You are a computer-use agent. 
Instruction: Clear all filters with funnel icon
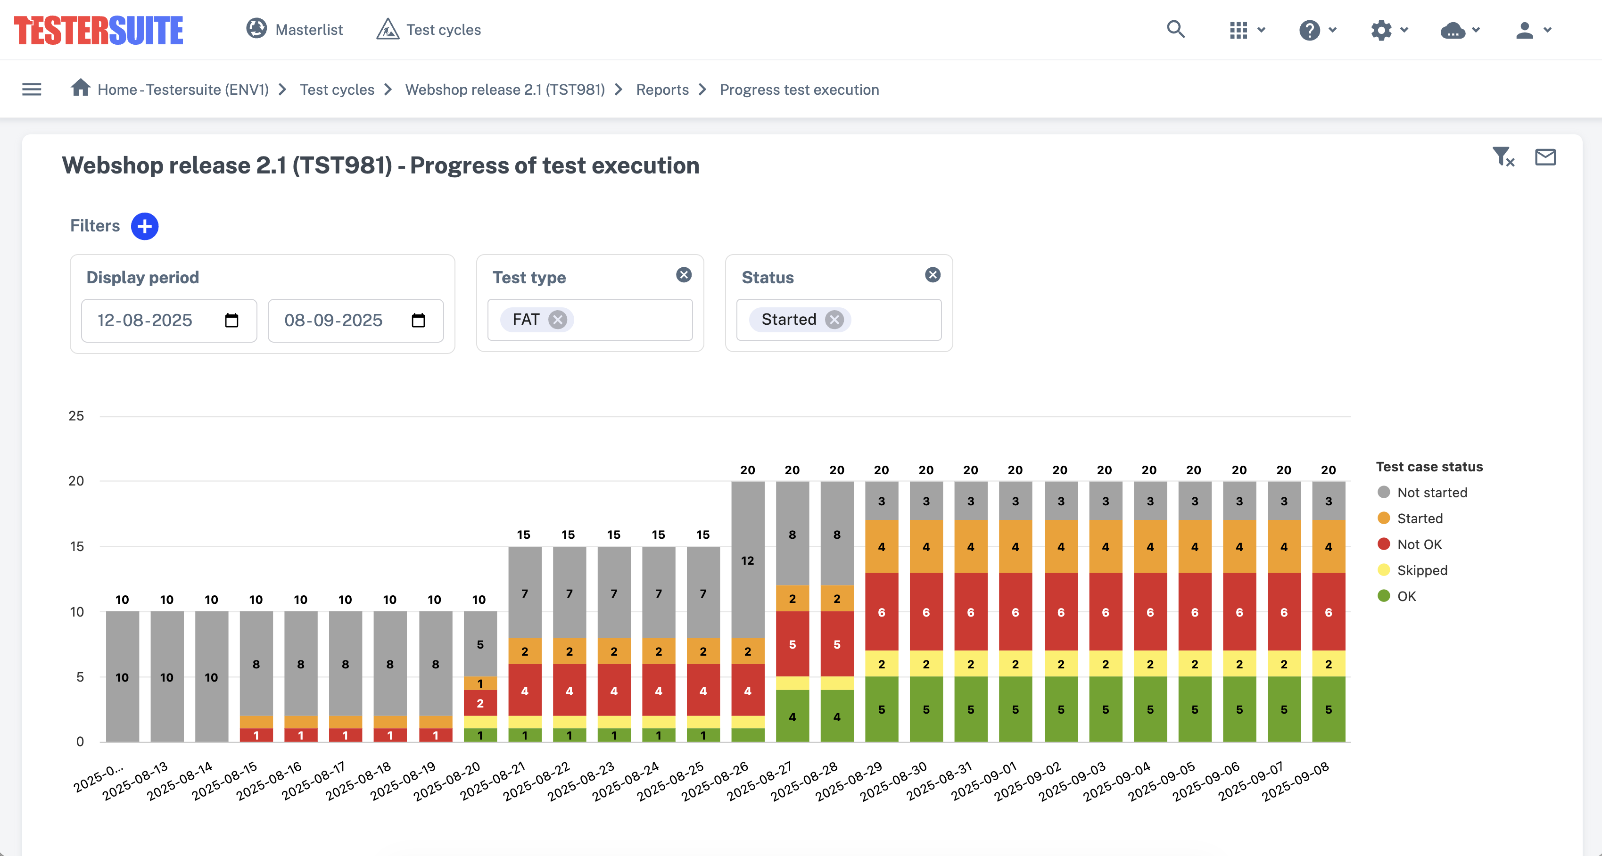(1503, 156)
